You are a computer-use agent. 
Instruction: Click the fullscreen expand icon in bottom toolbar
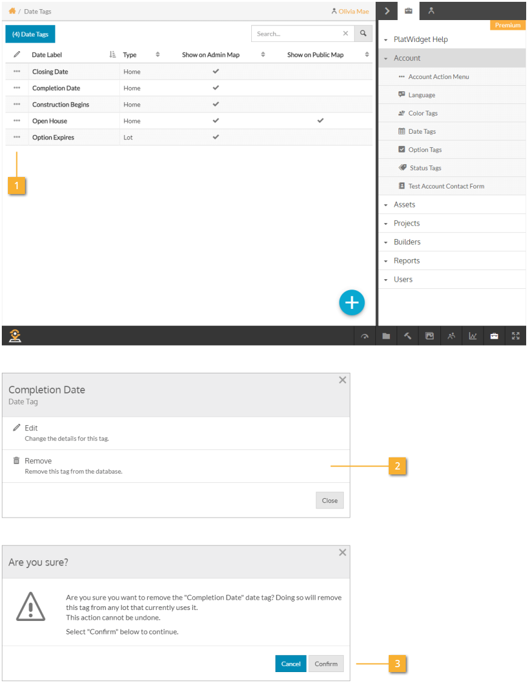[516, 336]
